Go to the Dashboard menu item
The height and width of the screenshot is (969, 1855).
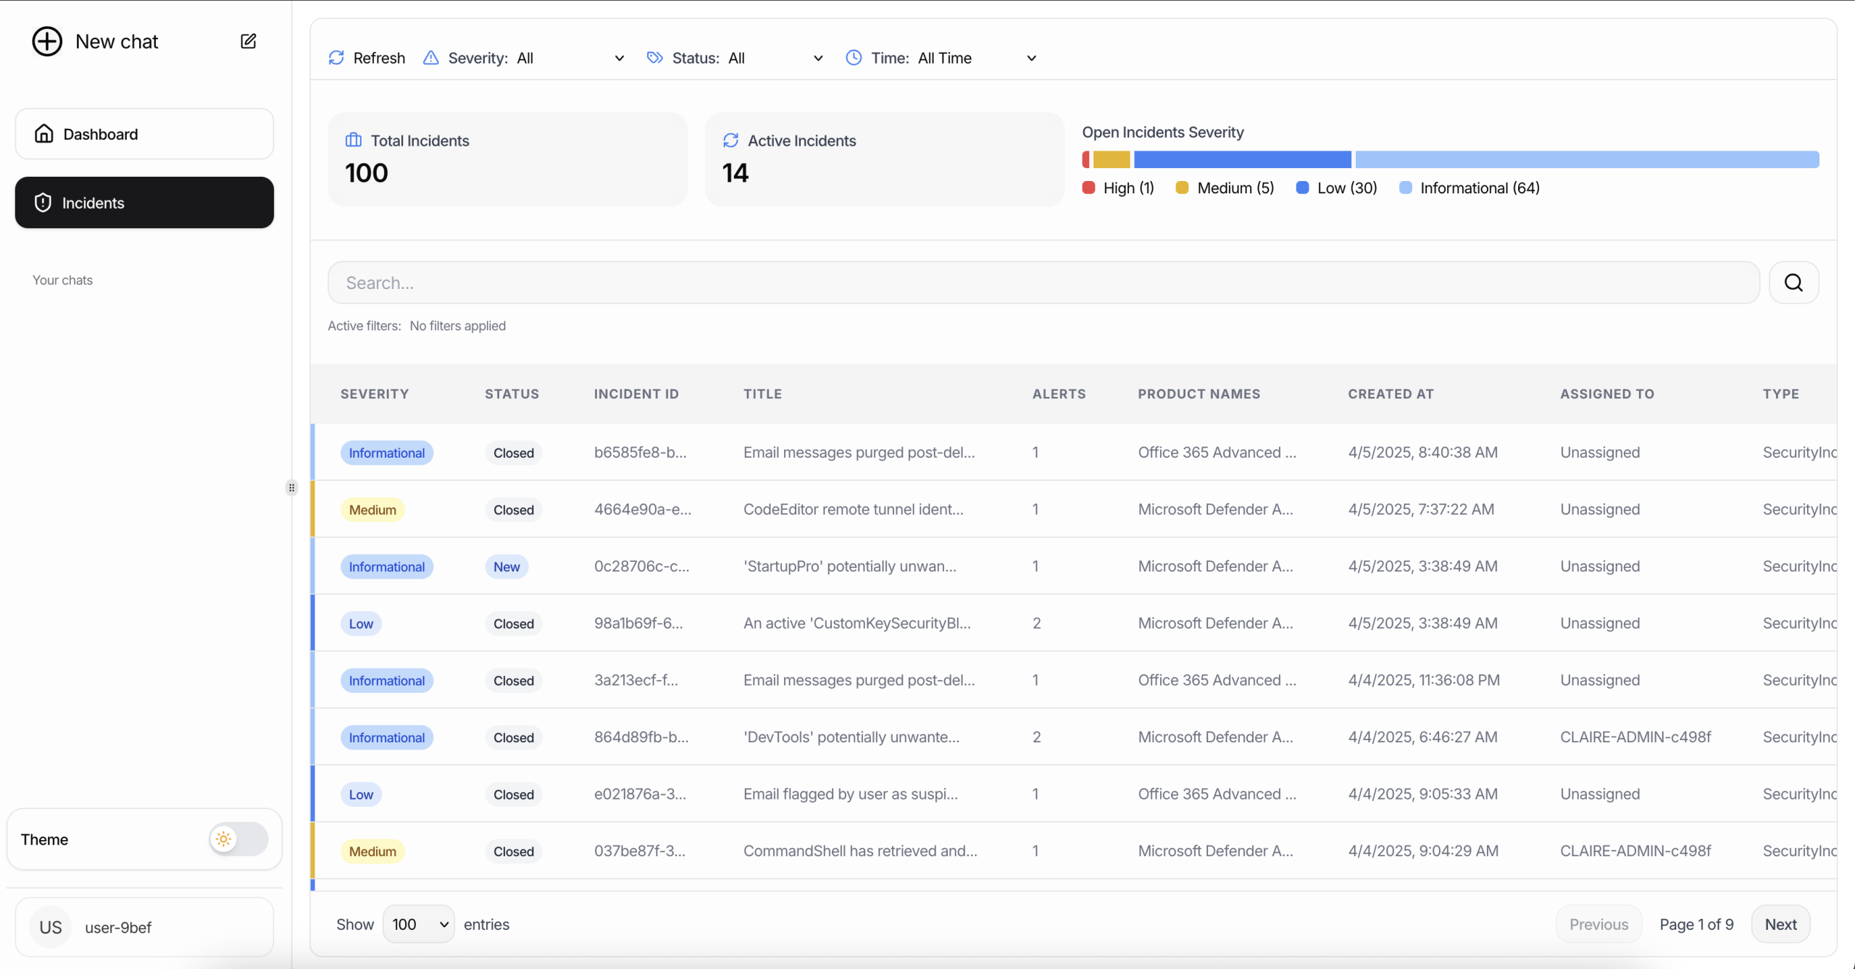(x=144, y=134)
